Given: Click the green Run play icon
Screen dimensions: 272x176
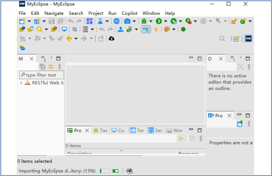Looking at the screenshot, I should coord(158,21).
